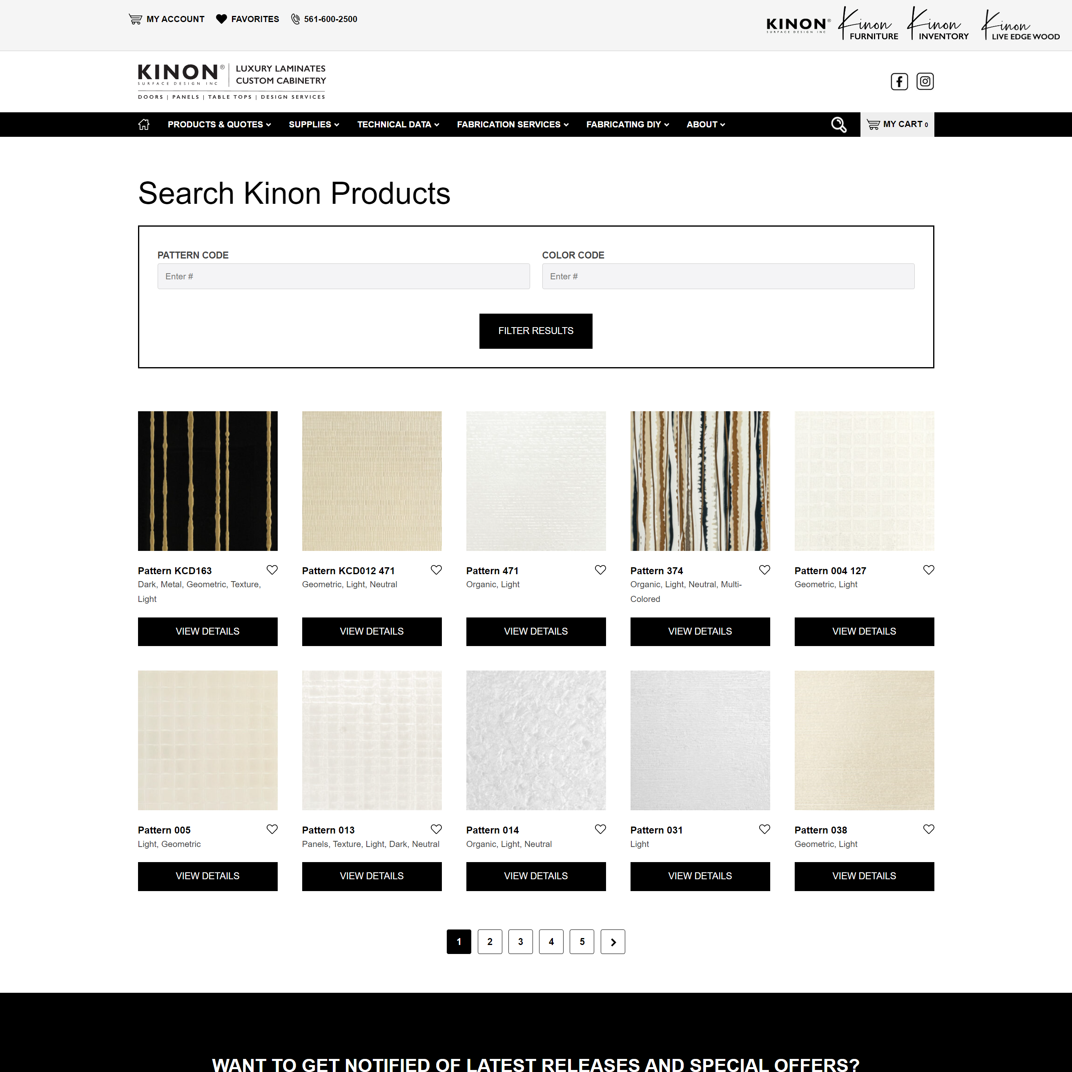
Task: Focus the Pattern Code input field
Action: coord(343,276)
